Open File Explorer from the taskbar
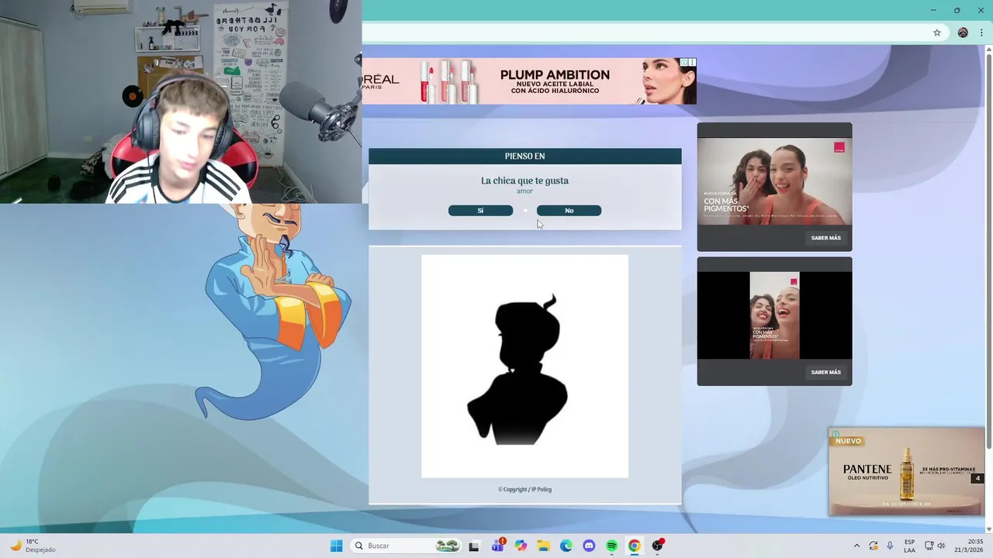This screenshot has width=993, height=558. click(543, 546)
